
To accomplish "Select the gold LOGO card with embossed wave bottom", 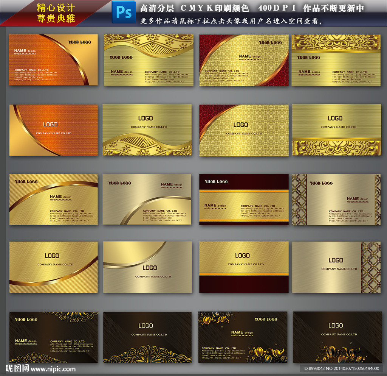I will tap(147, 130).
